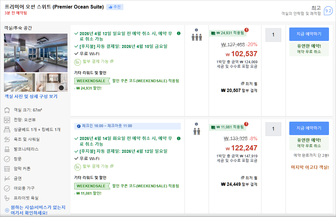Click the 추천 thumbs-up badge
This screenshot has height=217, width=336.
(115, 7)
